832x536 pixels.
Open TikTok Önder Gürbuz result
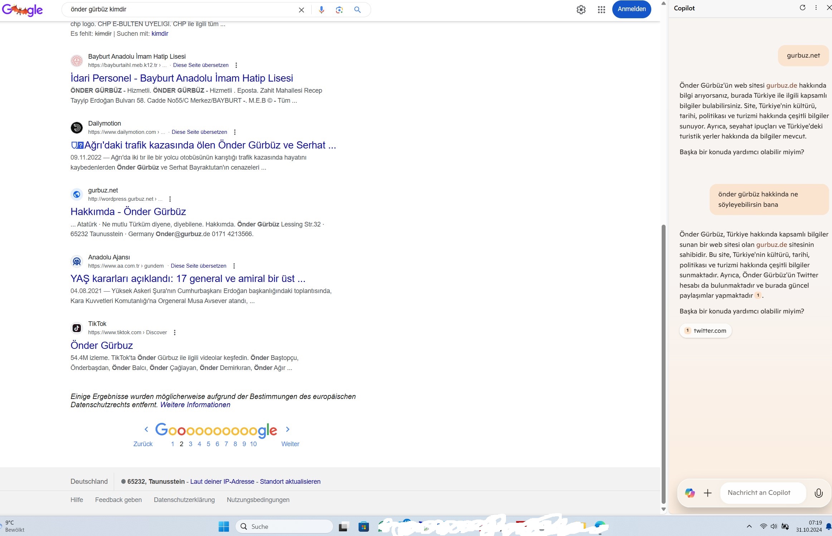(x=102, y=345)
